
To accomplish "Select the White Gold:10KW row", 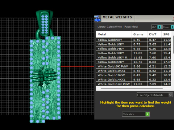I will (133, 75).
